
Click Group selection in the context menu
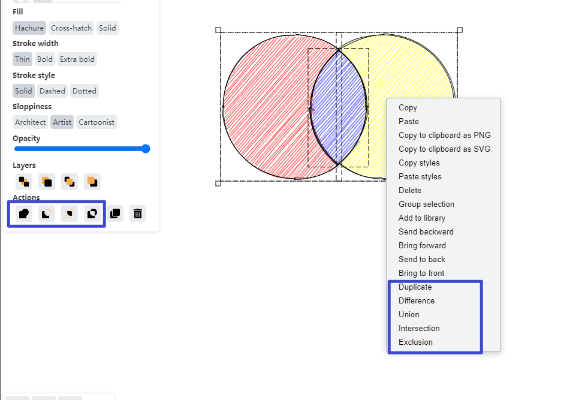pos(426,204)
